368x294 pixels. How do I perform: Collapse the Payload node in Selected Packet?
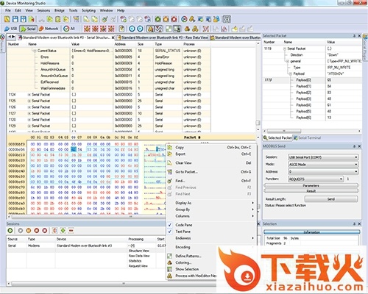(x=291, y=73)
